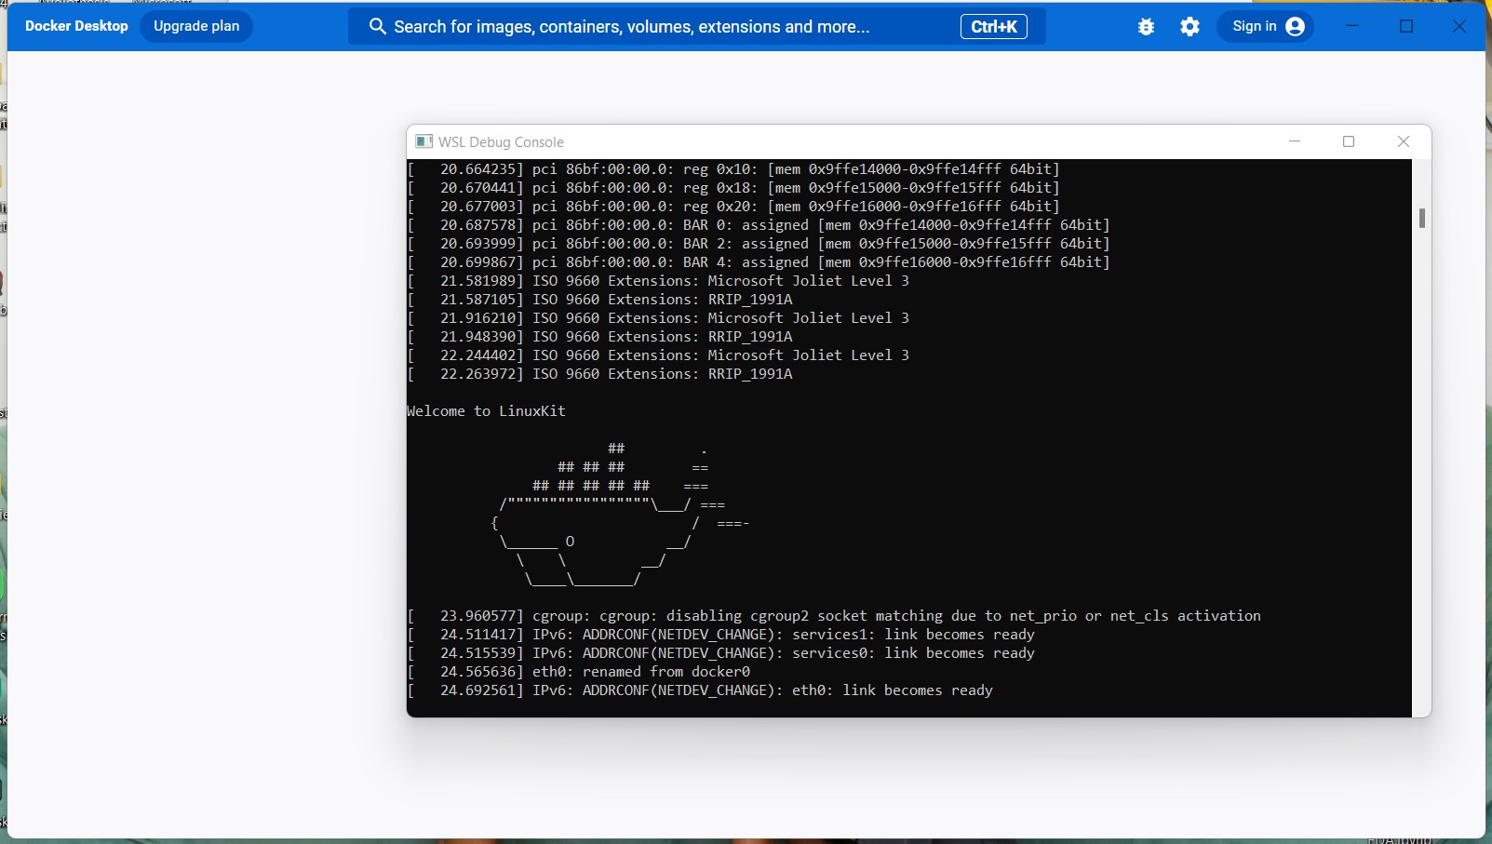
Task: Click the 21.581989 Microsoft Joliet line
Action: click(658, 281)
